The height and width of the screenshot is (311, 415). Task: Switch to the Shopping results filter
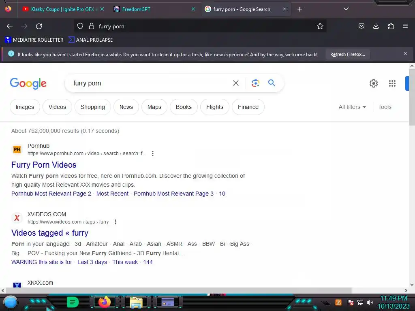pyautogui.click(x=93, y=107)
